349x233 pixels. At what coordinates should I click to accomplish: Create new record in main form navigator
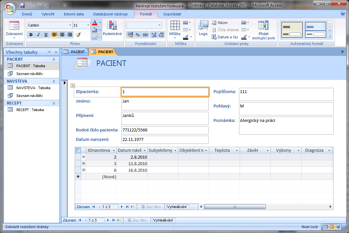click(x=119, y=220)
